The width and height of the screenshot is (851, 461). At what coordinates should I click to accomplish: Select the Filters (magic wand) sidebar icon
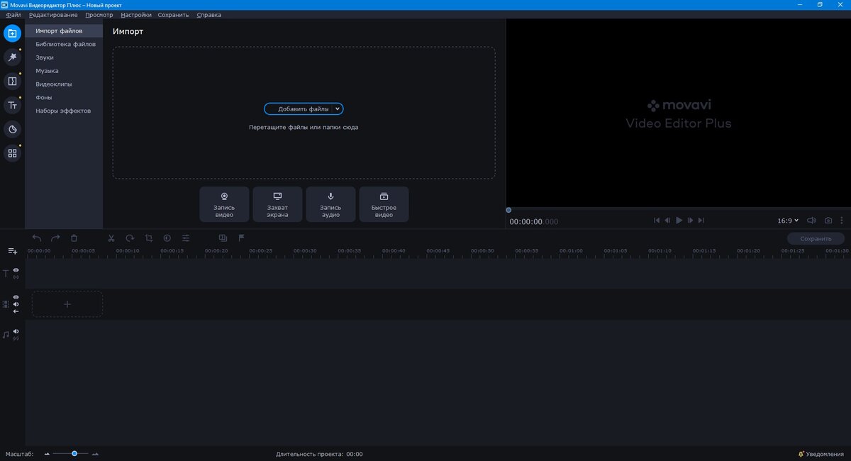coord(11,57)
